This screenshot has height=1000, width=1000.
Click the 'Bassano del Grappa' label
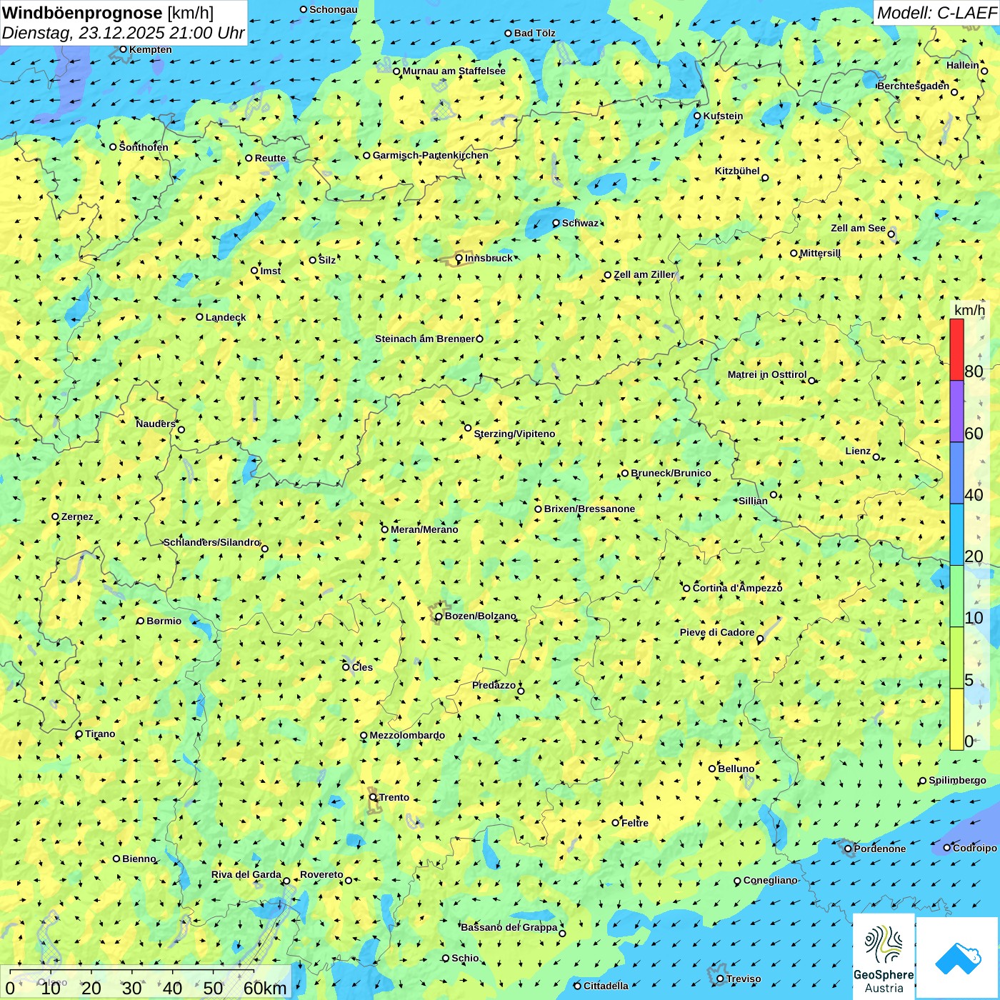tap(509, 927)
